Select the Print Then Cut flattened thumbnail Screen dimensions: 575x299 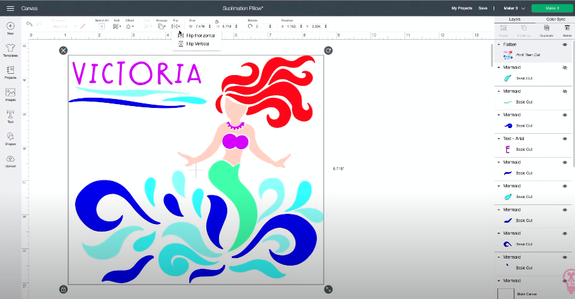[x=508, y=55]
